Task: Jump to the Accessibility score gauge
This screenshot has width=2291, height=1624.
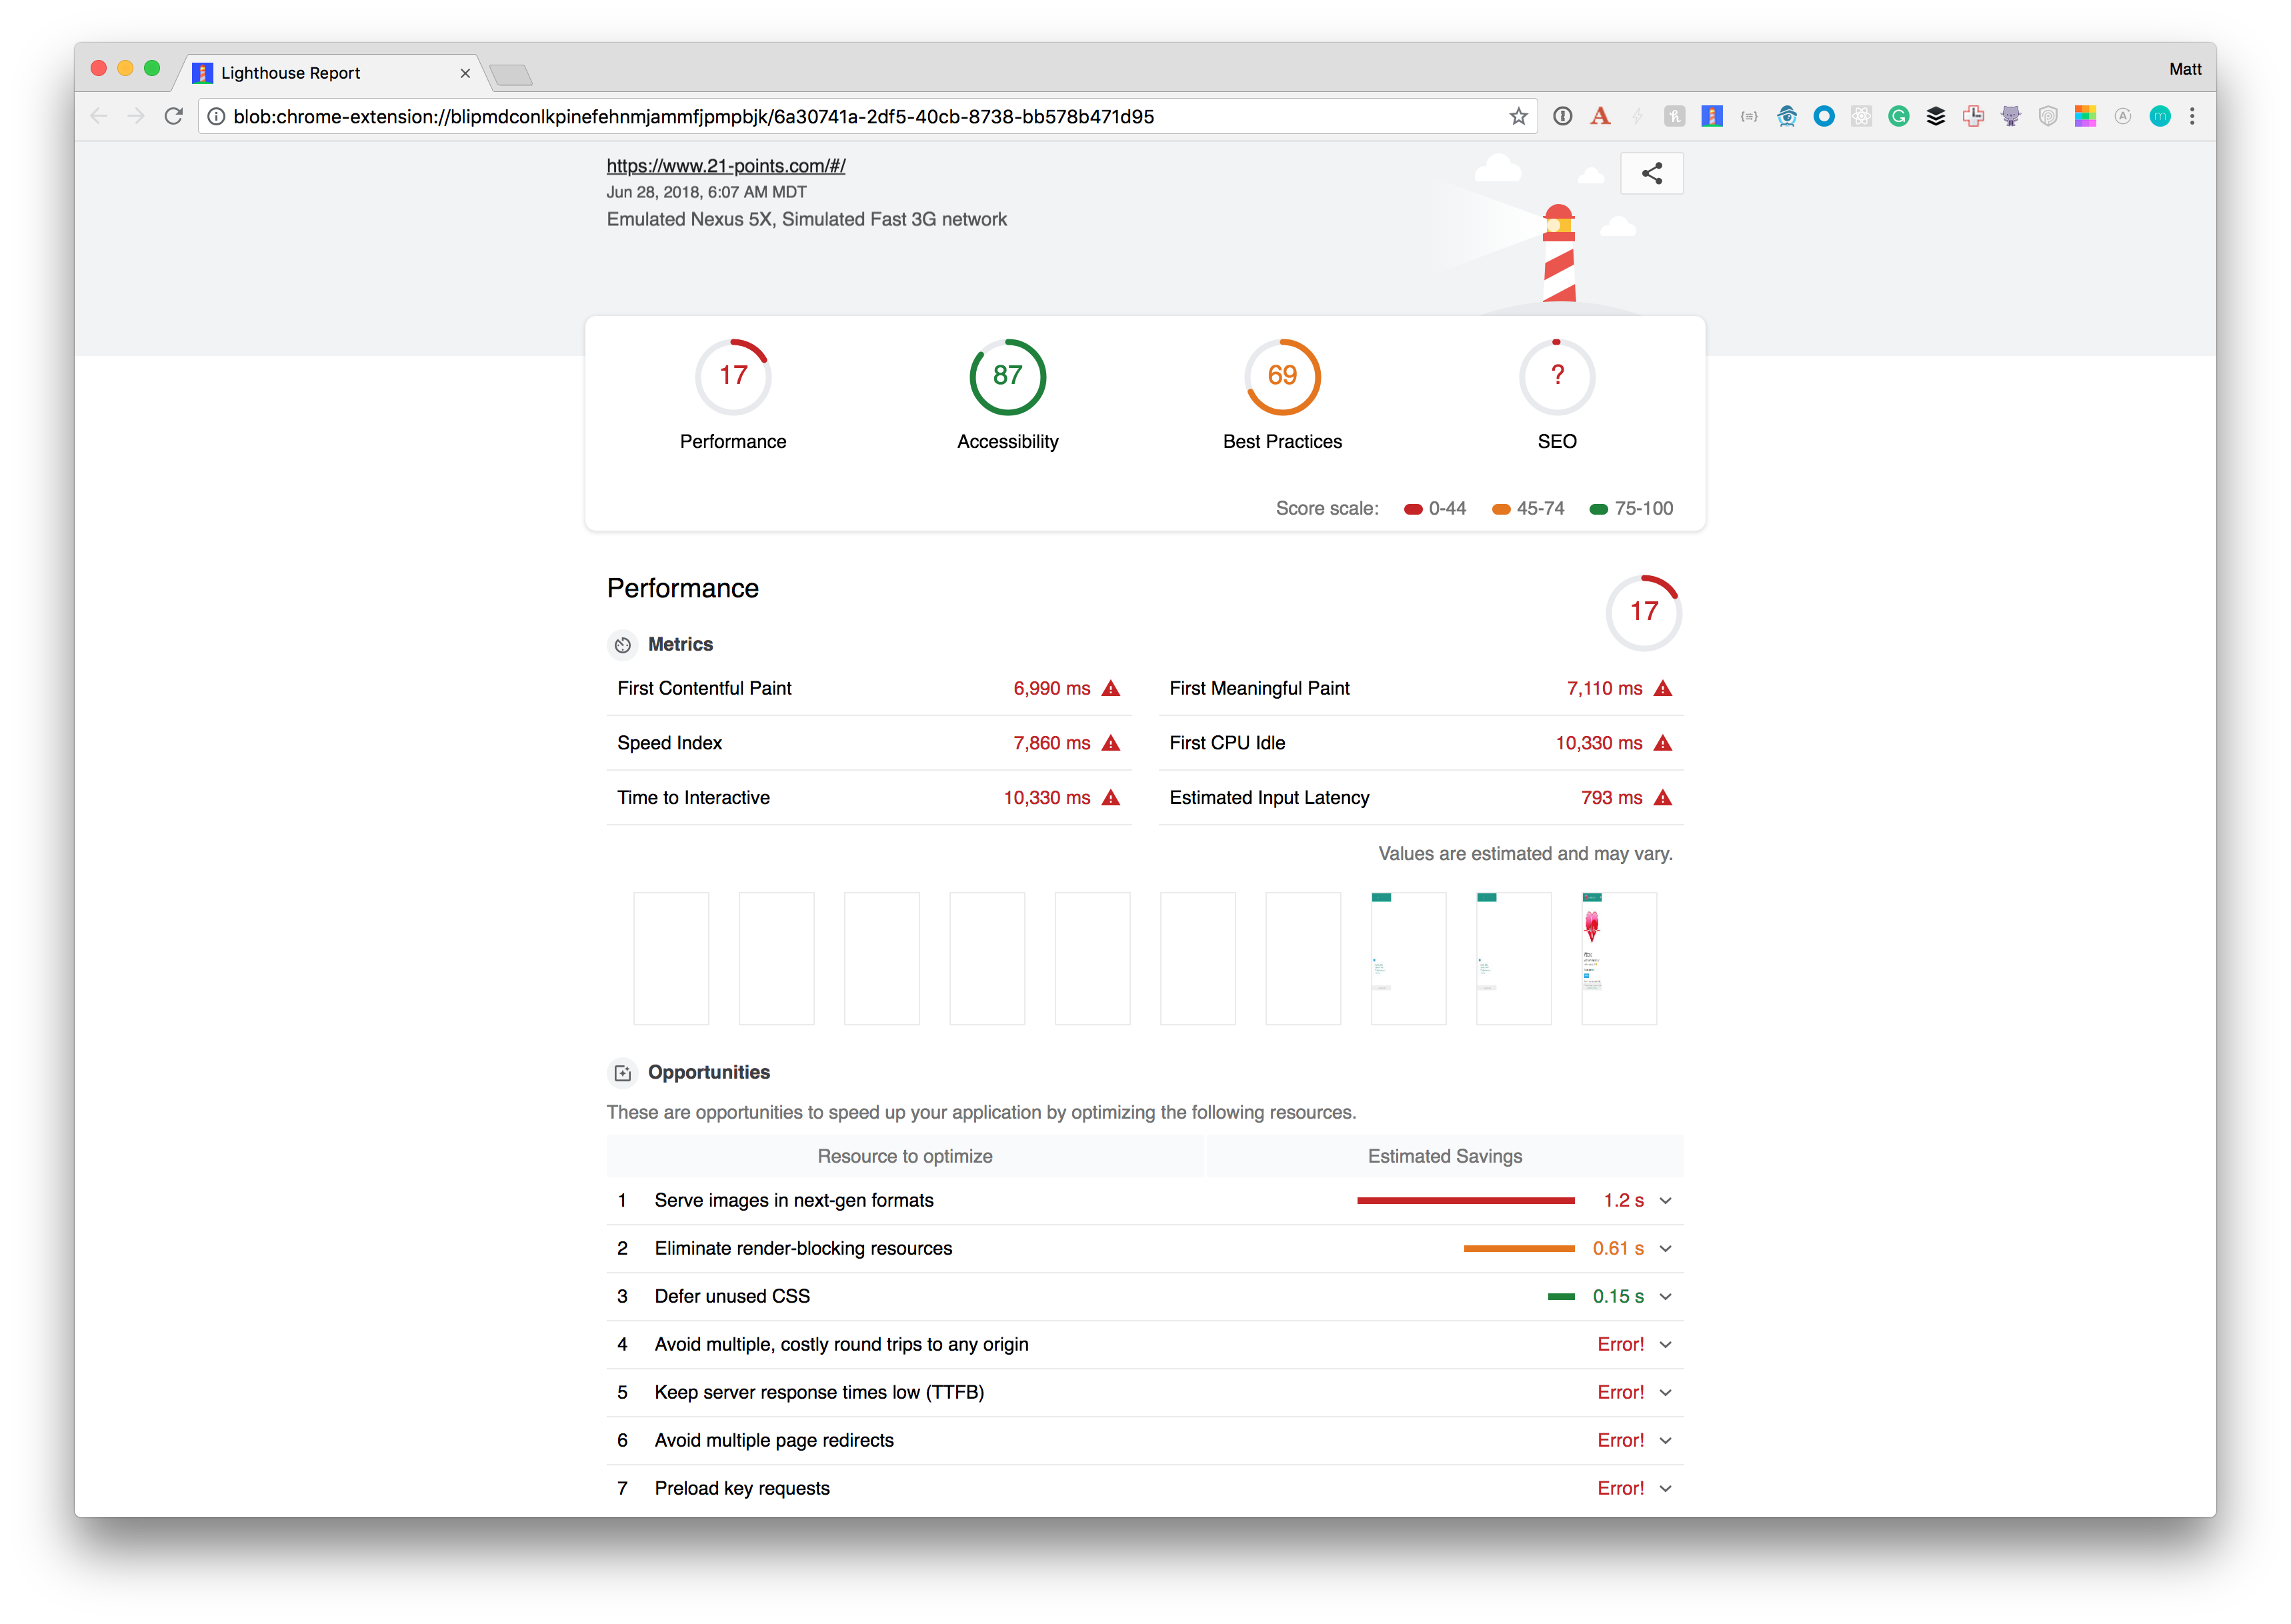Action: pyautogui.click(x=1007, y=377)
